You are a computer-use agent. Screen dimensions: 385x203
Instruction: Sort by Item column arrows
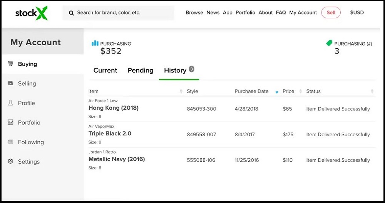181,91
